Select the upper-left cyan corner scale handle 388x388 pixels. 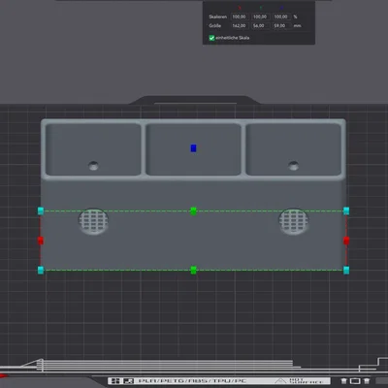click(x=41, y=210)
